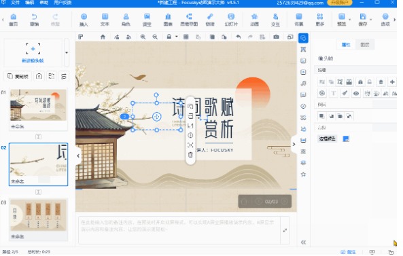
Task: Click the 边框颜色 border color label
Action: point(327,139)
